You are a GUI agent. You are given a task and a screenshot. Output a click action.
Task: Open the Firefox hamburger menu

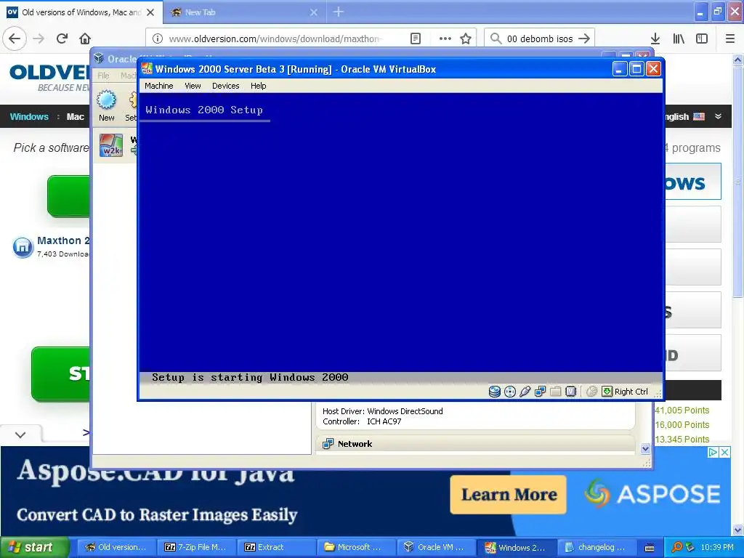point(729,39)
